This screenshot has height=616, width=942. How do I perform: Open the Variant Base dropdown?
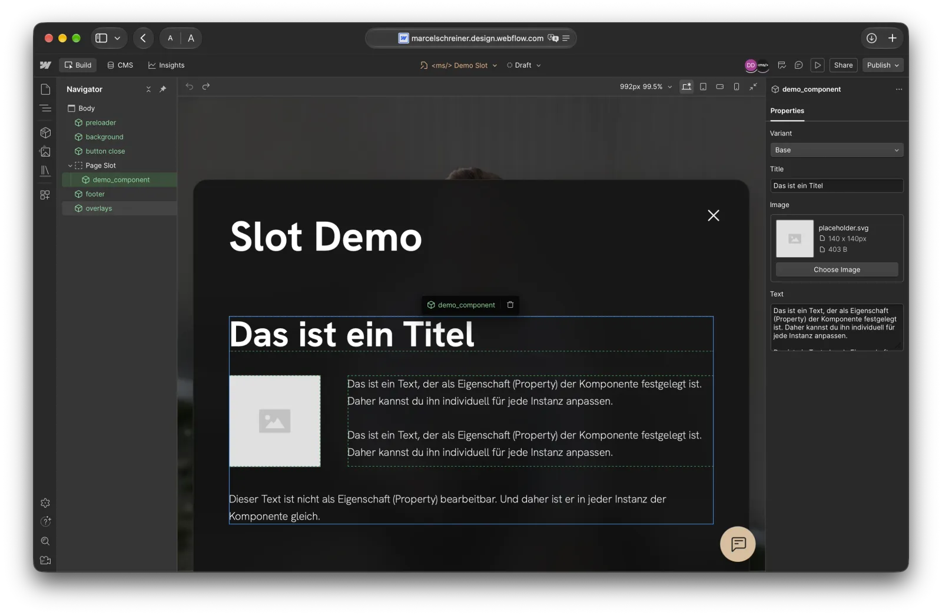pyautogui.click(x=837, y=150)
